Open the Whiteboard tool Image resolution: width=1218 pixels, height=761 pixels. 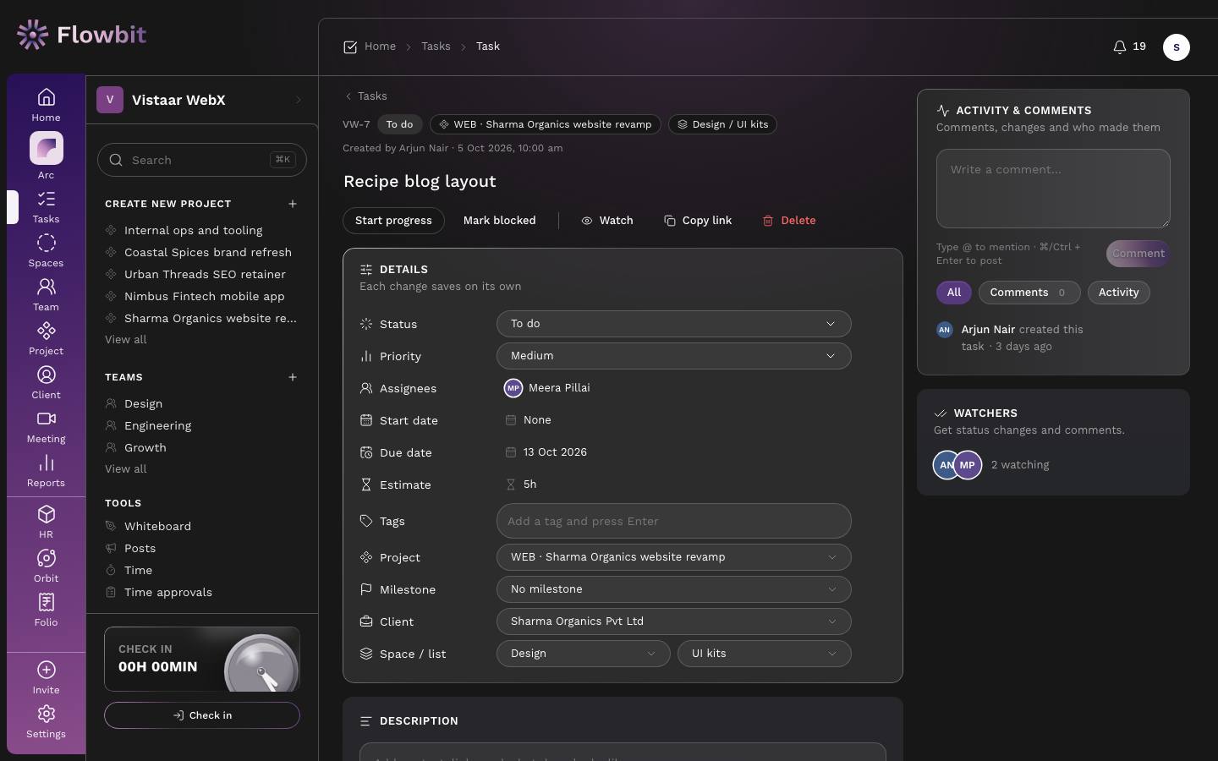coord(157,526)
